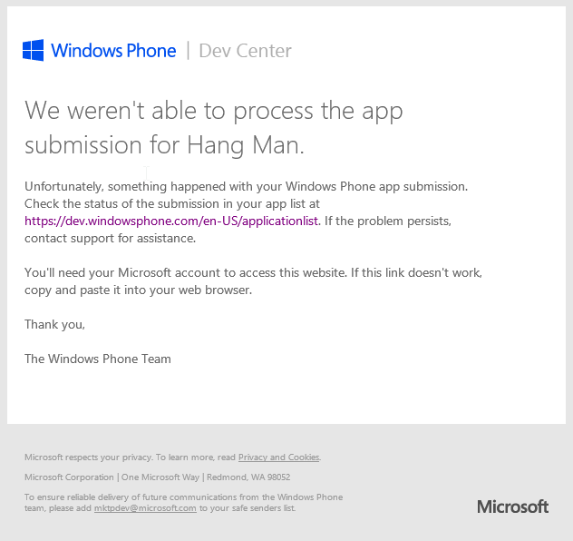
Task: Click the divider bar before Dev Center
Action: tap(188, 51)
